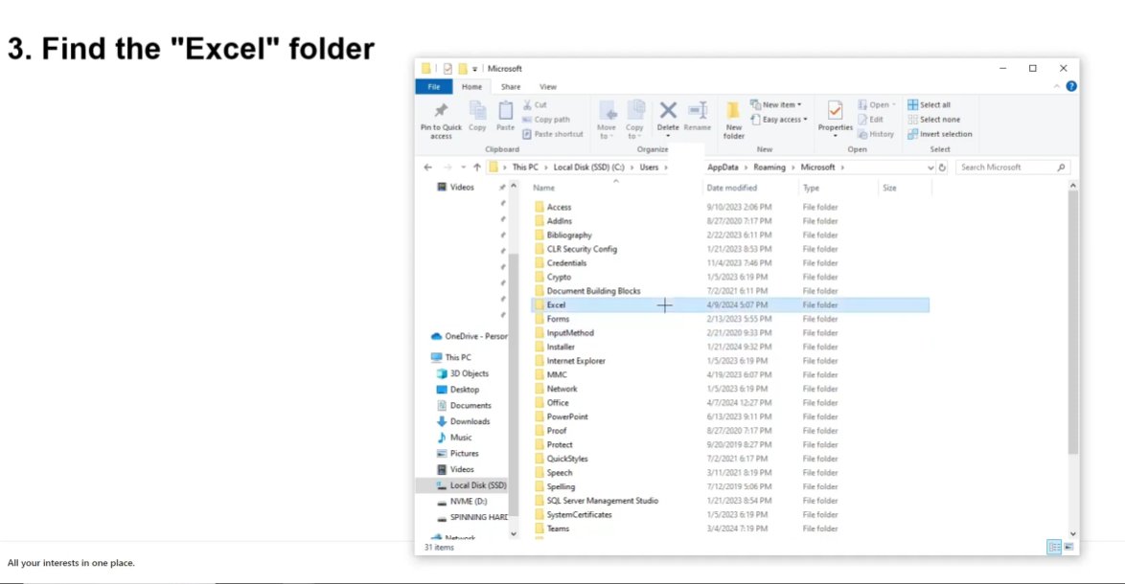Viewport: 1125px width, 584px height.
Task: Navigate back using the back arrow
Action: (427, 167)
